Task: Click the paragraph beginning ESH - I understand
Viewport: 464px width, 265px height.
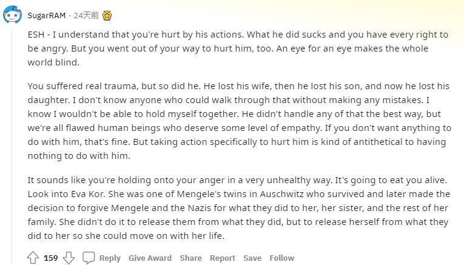Action: point(238,48)
